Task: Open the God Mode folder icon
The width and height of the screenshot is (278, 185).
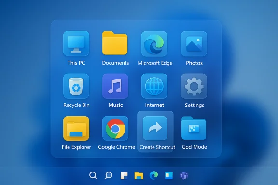Action: (194, 128)
